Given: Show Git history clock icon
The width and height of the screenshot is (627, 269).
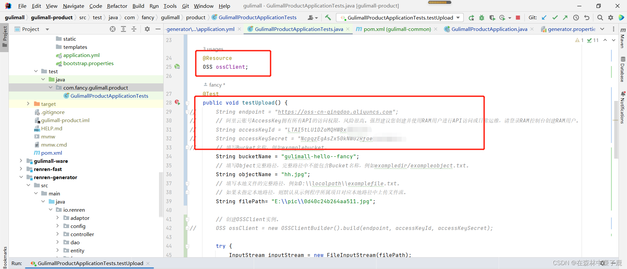Looking at the screenshot, I should (576, 18).
